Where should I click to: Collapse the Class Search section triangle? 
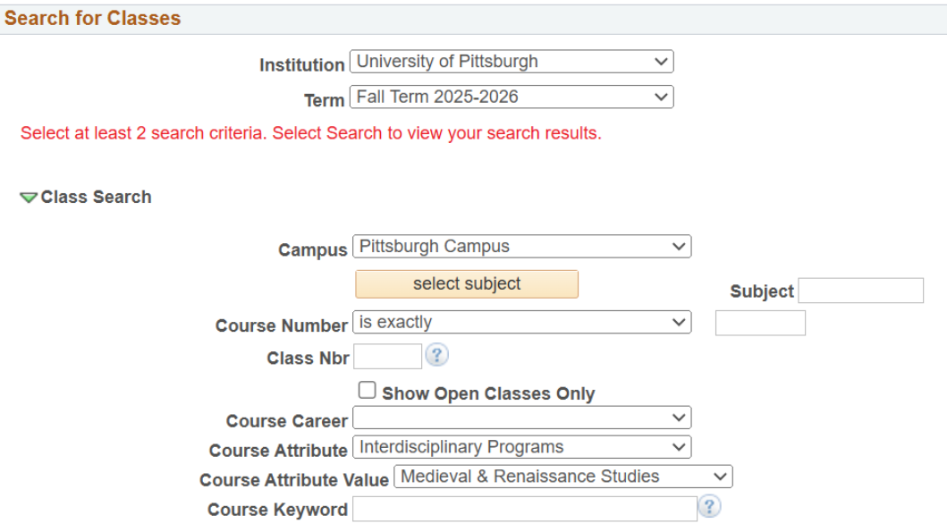point(29,198)
